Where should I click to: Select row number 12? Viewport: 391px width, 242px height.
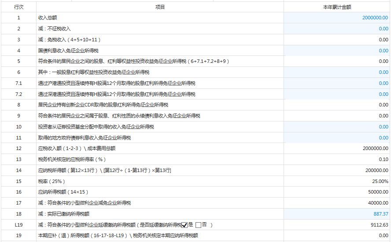pyautogui.click(x=18, y=149)
